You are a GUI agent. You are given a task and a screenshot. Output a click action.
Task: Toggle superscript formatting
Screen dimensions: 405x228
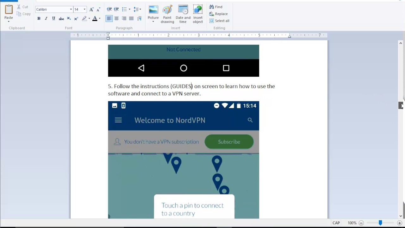coord(76,19)
